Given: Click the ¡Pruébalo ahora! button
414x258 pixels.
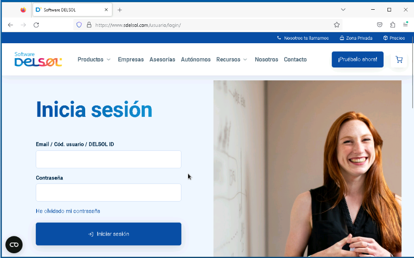Looking at the screenshot, I should [x=358, y=60].
